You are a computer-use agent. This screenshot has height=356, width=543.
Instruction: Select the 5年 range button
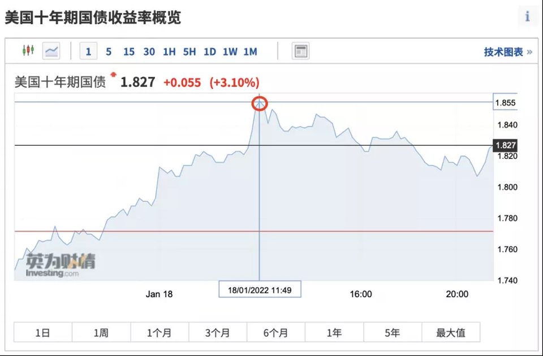tap(393, 332)
